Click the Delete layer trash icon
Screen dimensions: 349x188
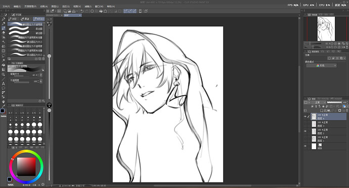coord(347,110)
